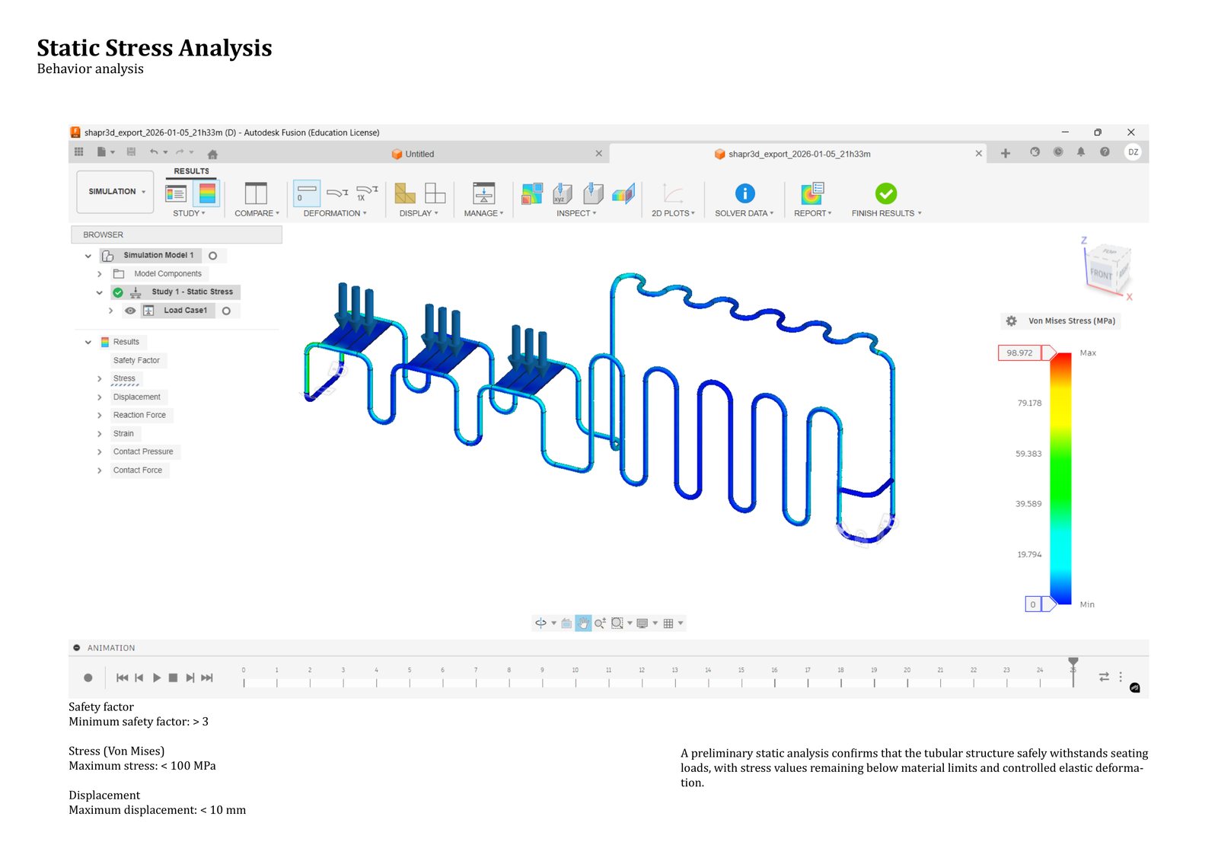Viewport: 1218px width, 861px height.
Task: Click the Max legend slider handle 98.972
Action: click(1027, 352)
